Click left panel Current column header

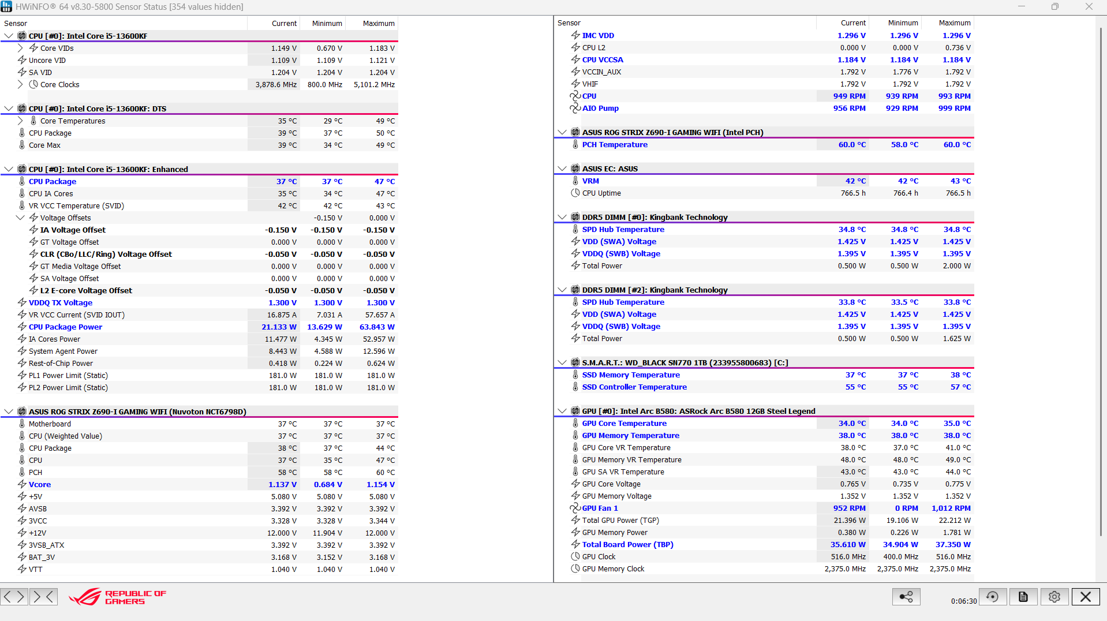tap(274, 23)
